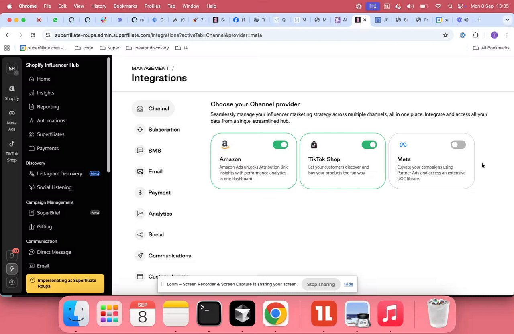This screenshot has height=334, width=514.
Task: Open the Profiles menu in menu bar
Action: point(152,6)
